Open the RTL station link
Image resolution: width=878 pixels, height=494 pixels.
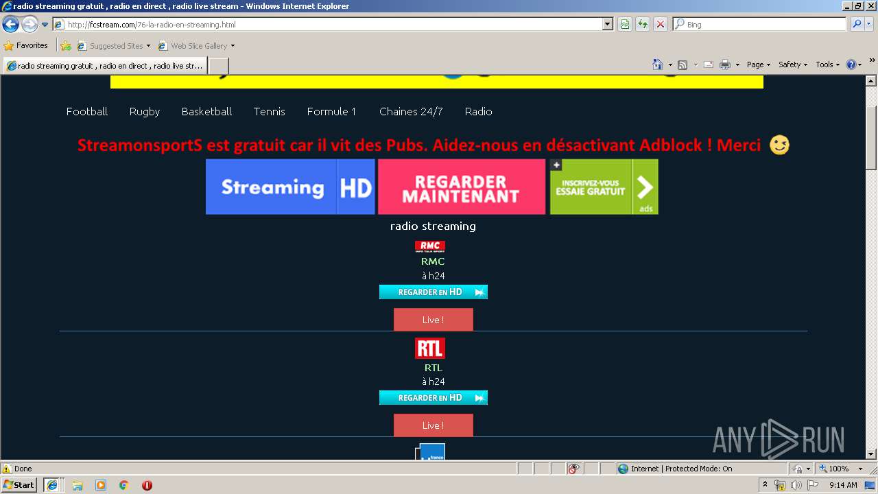[434, 368]
